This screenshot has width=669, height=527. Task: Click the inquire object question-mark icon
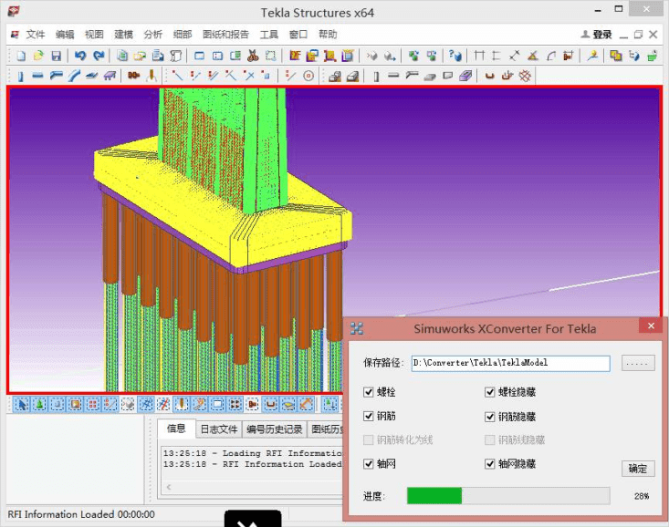tap(455, 56)
